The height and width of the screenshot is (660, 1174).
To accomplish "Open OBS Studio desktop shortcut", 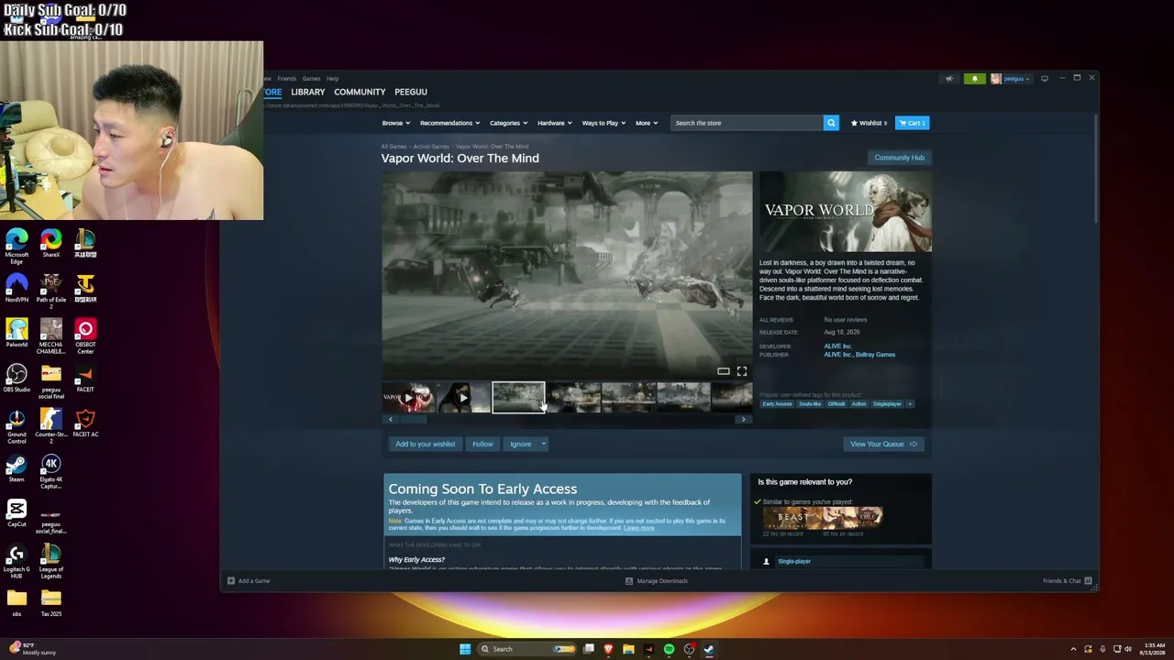I will pos(17,379).
